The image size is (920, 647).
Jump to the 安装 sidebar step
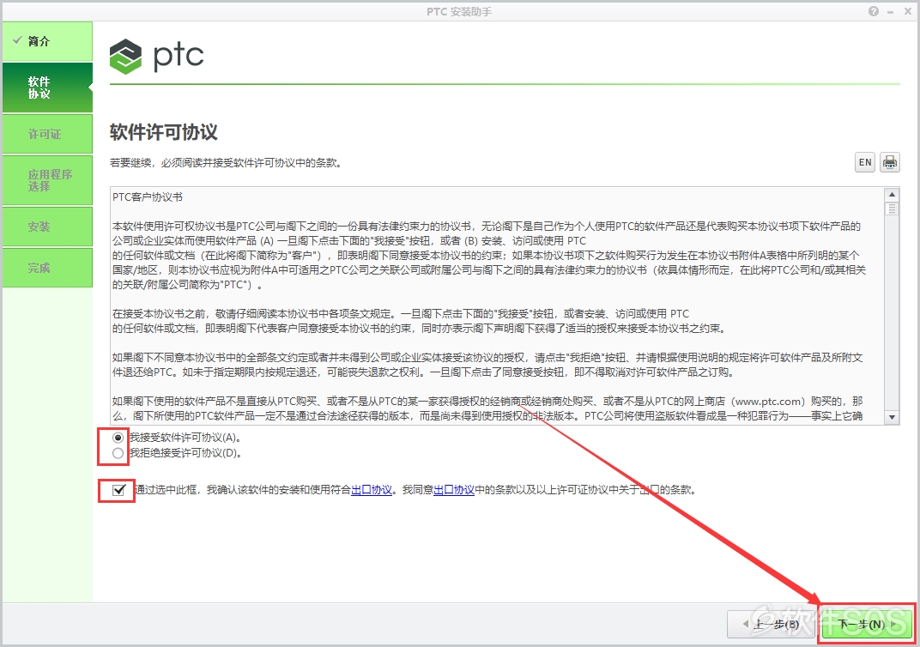47,227
